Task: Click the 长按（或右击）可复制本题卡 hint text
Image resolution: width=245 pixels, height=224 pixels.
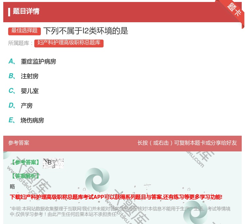Action: pos(187,143)
